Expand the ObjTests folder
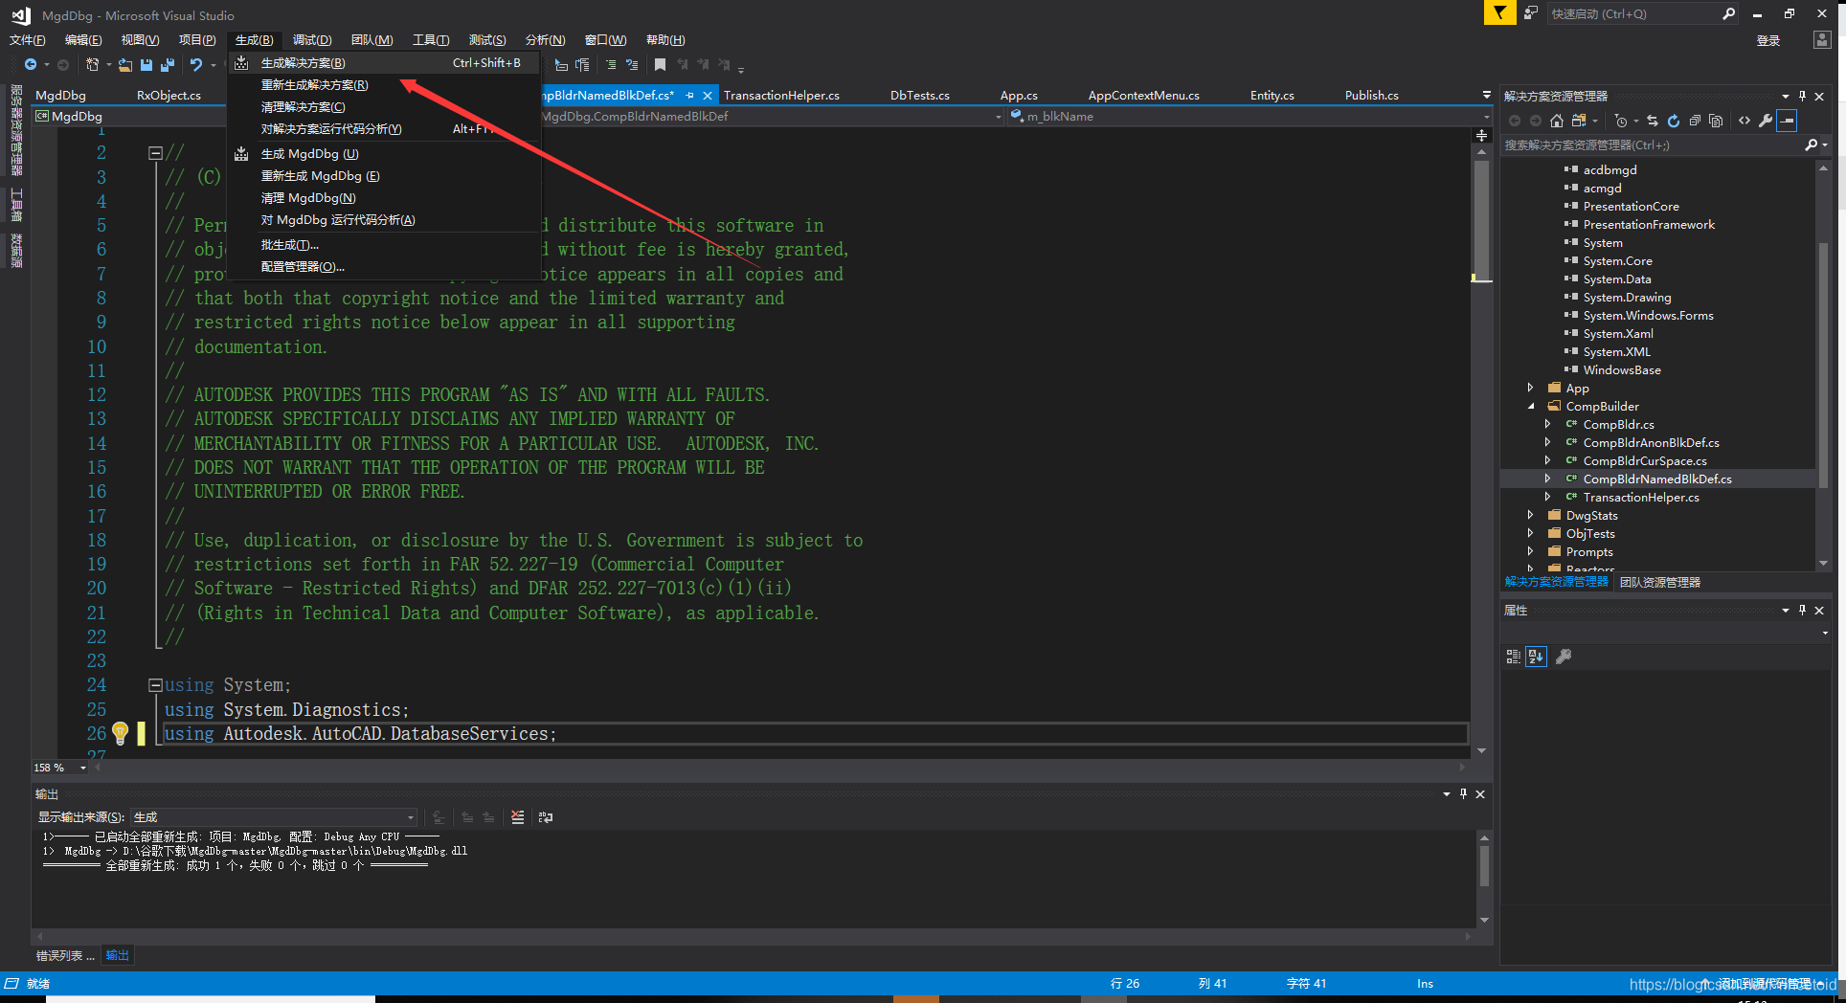This screenshot has height=1003, width=1846. click(1530, 533)
